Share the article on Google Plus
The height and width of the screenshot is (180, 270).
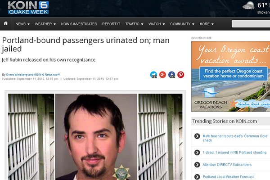162,75
